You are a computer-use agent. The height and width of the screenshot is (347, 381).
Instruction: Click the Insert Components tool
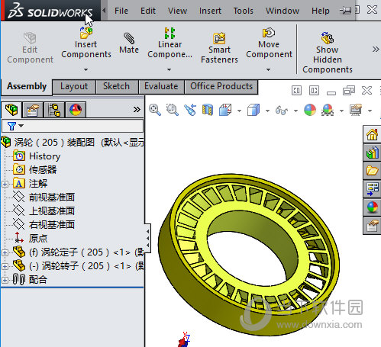(86, 43)
